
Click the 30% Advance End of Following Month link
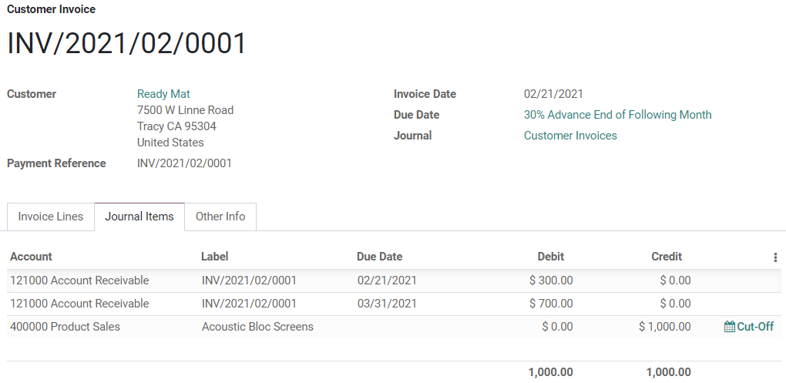pyautogui.click(x=617, y=115)
